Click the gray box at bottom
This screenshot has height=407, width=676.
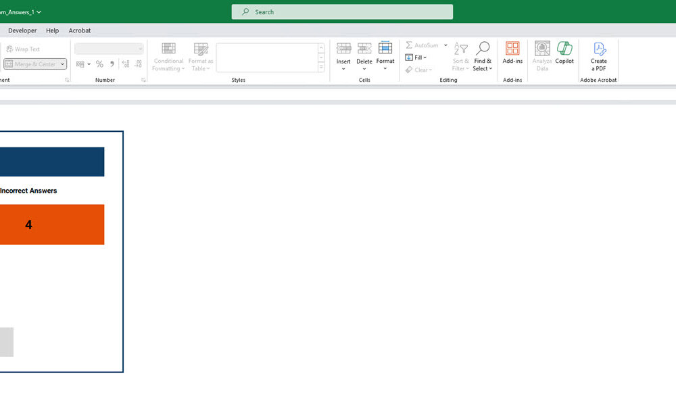pos(7,342)
